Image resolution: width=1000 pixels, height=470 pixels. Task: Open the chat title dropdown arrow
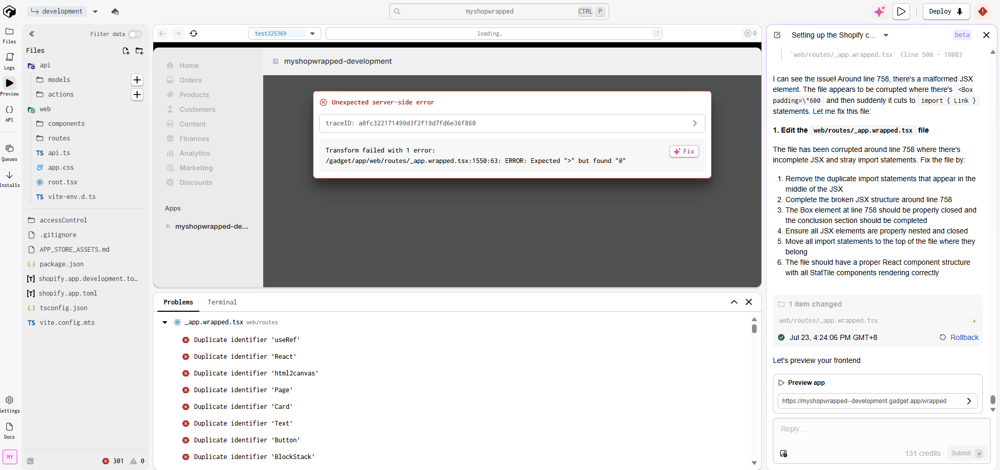[x=886, y=35]
